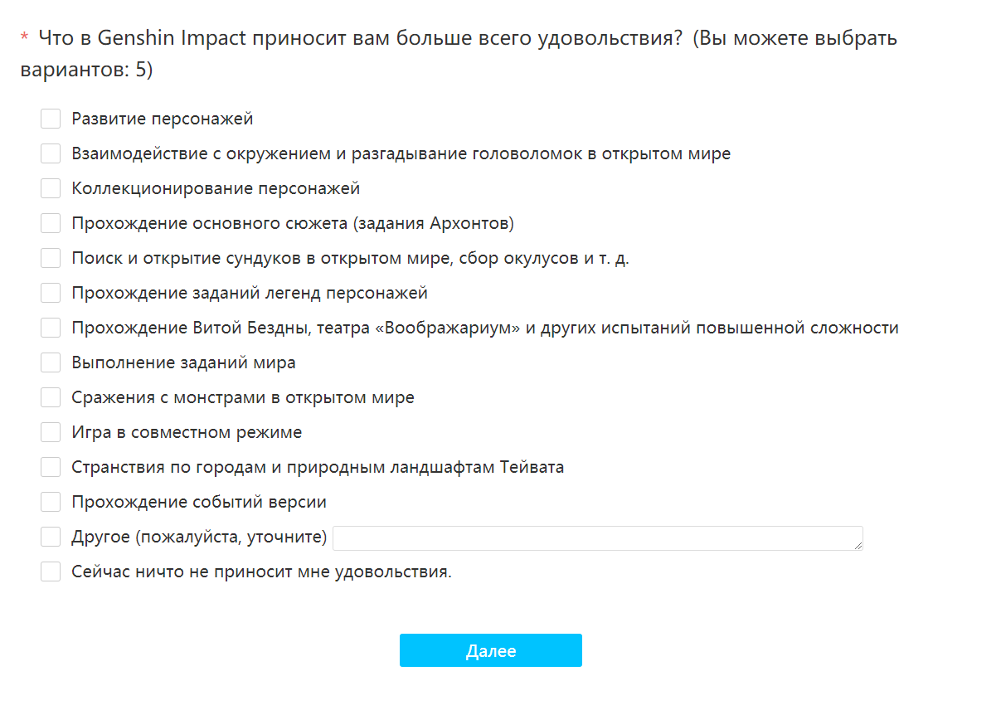
Task: Check the 'Другое (пожалуйста, уточните)' checkbox
Action: tap(51, 537)
